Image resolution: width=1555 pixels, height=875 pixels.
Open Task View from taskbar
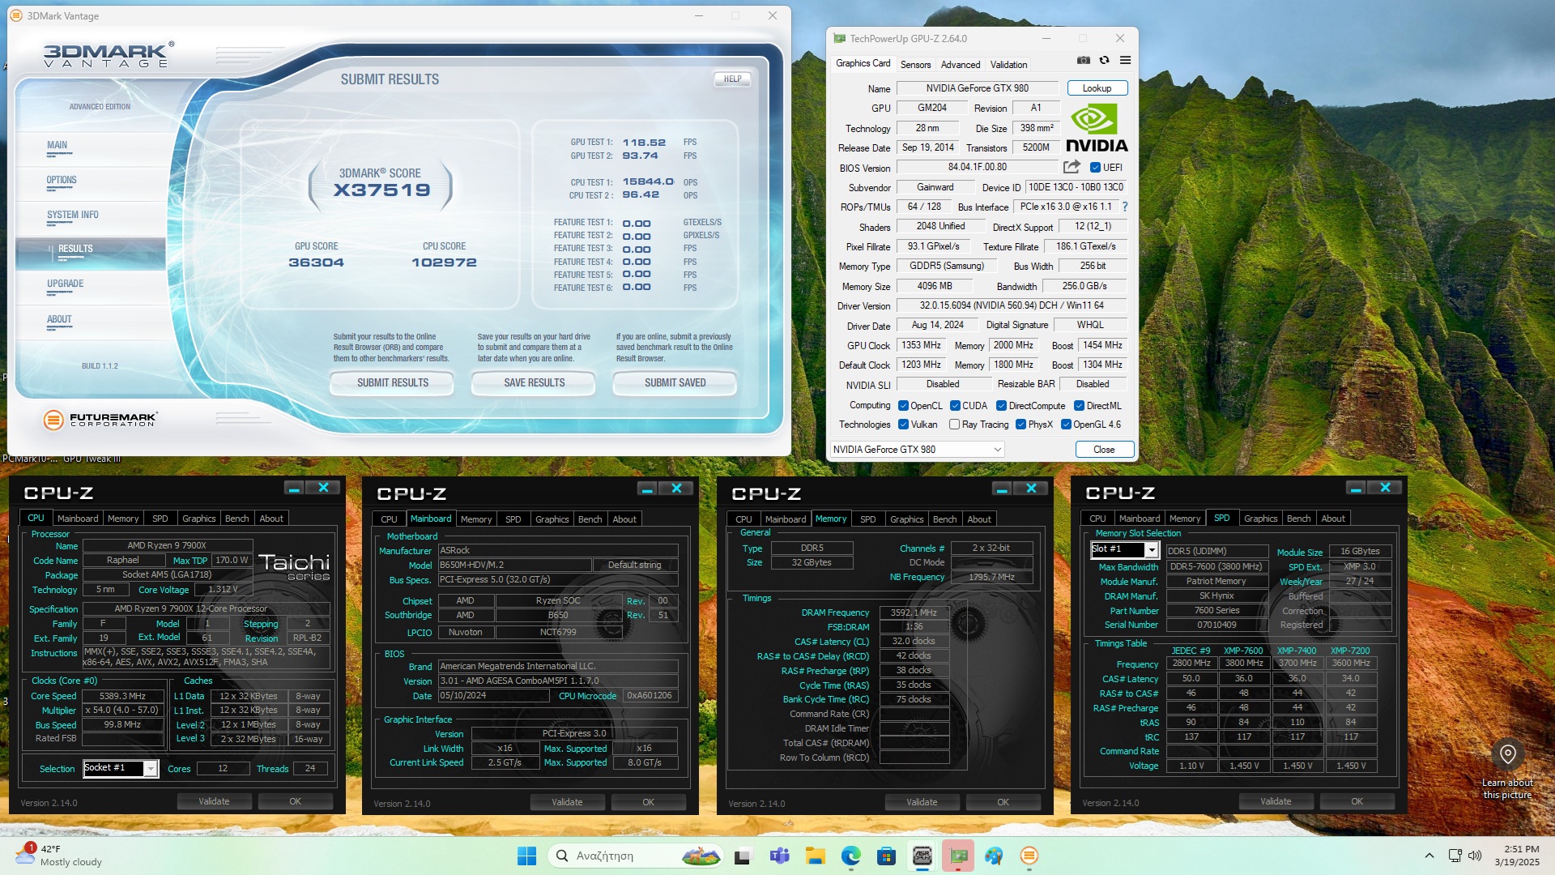(x=743, y=856)
